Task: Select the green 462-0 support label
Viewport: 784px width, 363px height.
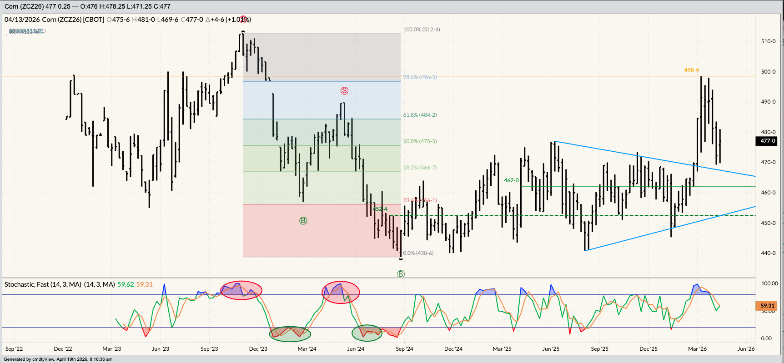Action: pyautogui.click(x=511, y=180)
